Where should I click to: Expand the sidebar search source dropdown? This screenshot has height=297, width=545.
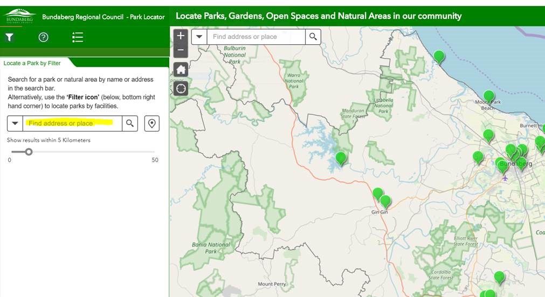(15, 123)
